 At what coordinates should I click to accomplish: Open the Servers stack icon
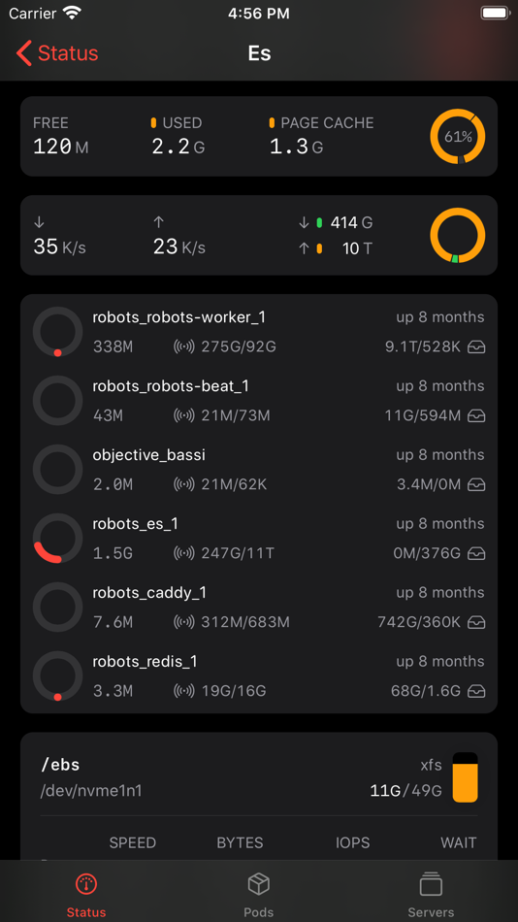coord(431,883)
